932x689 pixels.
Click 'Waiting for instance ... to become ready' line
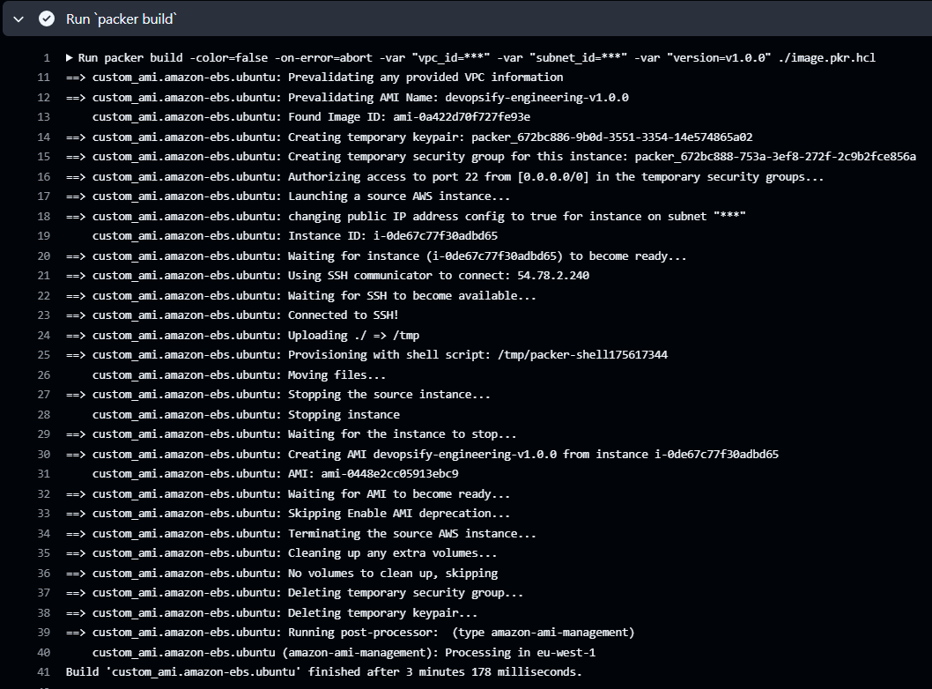[x=376, y=256]
